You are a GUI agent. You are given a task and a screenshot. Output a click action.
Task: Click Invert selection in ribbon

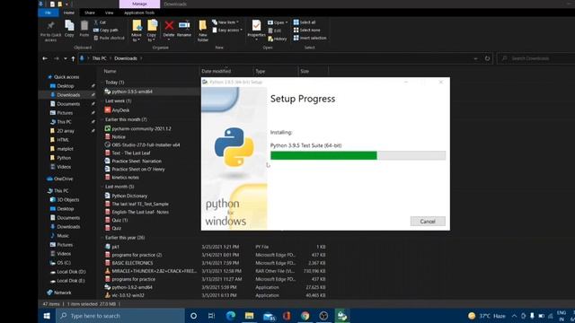(x=310, y=38)
